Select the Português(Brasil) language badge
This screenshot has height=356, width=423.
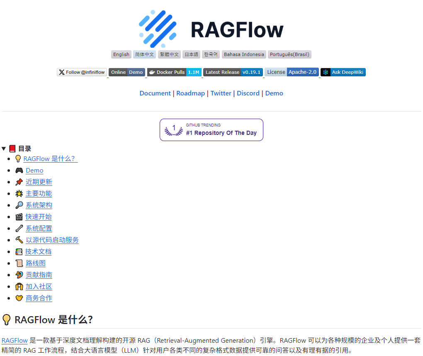[x=289, y=54]
